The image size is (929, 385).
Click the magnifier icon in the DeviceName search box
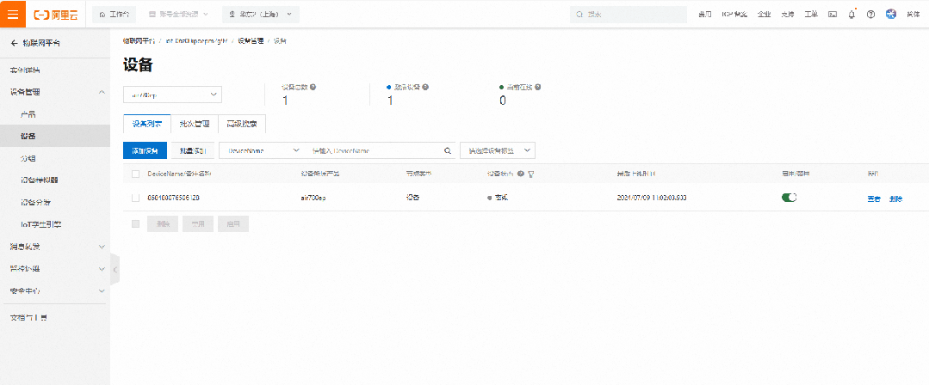pos(448,150)
